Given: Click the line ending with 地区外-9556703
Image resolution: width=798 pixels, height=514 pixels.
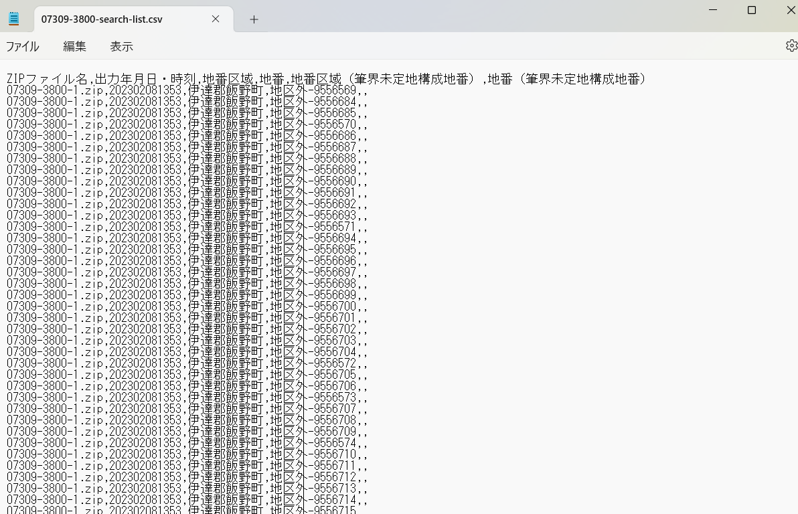Looking at the screenshot, I should pyautogui.click(x=187, y=341).
